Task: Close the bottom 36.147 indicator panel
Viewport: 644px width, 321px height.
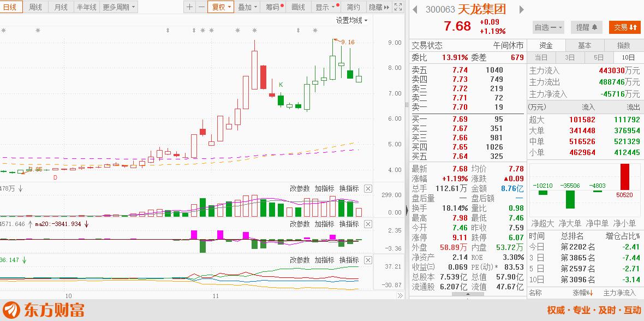Action: point(368,260)
